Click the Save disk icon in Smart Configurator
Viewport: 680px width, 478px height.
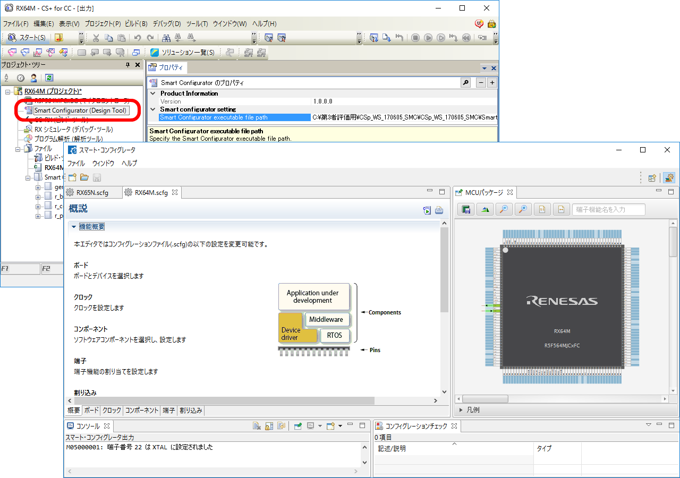tap(97, 177)
